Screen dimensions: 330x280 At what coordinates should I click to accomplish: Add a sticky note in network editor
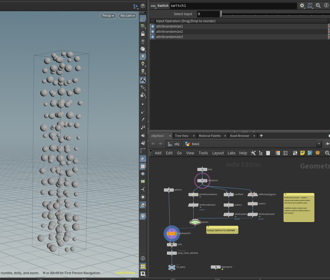tap(302, 153)
